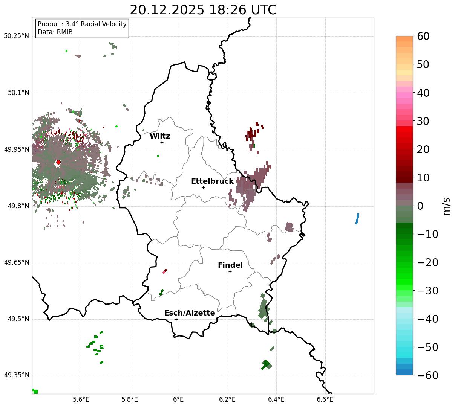Click the 6.2°E longitude label

pos(228,399)
